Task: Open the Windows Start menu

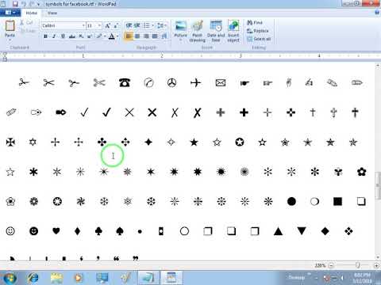Action: 10,278
